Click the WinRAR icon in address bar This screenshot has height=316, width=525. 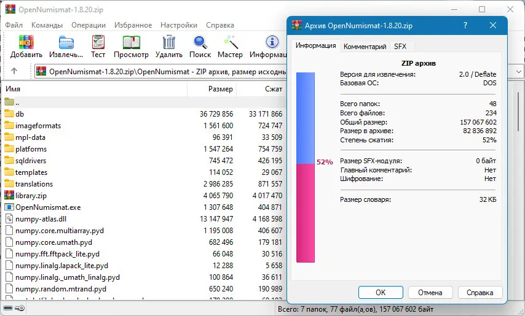tap(41, 71)
